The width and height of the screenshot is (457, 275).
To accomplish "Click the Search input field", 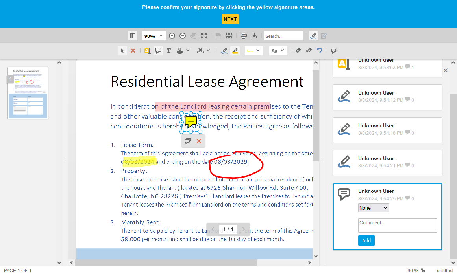I will tap(283, 36).
